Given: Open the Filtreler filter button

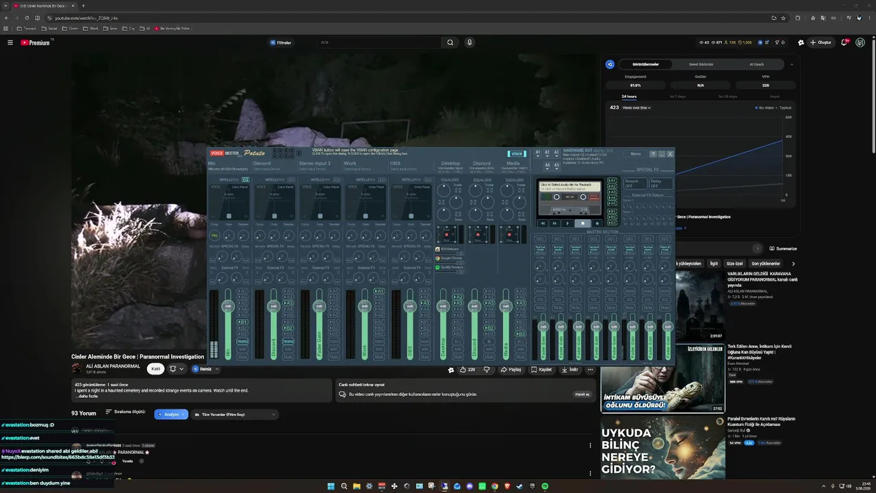Looking at the screenshot, I should coord(281,42).
